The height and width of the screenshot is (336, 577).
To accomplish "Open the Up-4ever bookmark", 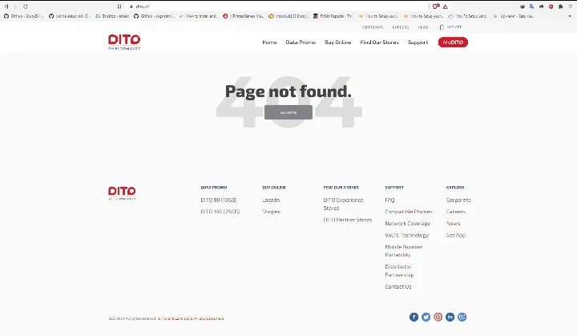I will tap(514, 16).
